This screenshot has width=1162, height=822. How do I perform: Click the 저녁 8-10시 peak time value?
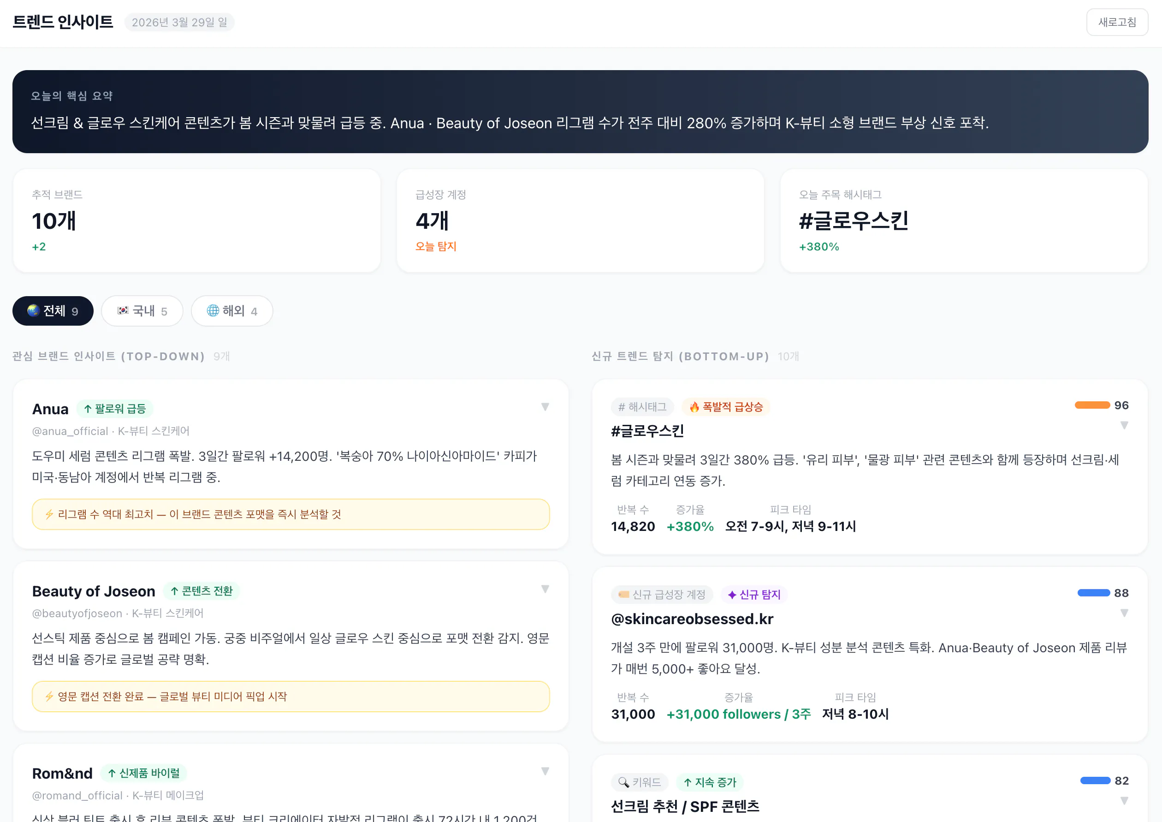pos(855,715)
